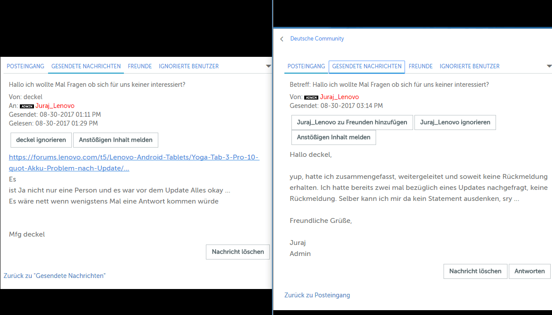The height and width of the screenshot is (315, 552).
Task: Click the "Betreff:" subject line in right window
Action: click(389, 85)
